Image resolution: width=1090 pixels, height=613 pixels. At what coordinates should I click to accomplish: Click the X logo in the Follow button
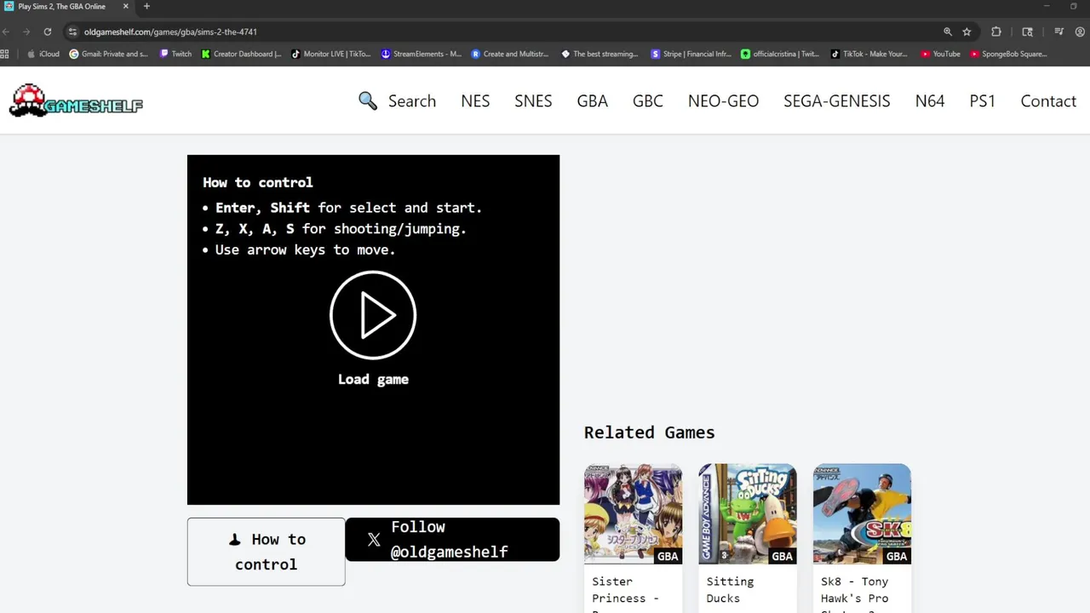coord(374,540)
